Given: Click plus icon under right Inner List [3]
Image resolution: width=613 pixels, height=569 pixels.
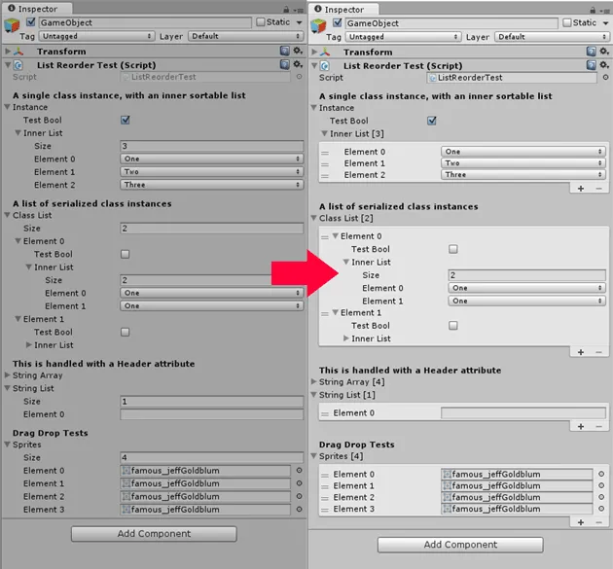Looking at the screenshot, I should 581,189.
